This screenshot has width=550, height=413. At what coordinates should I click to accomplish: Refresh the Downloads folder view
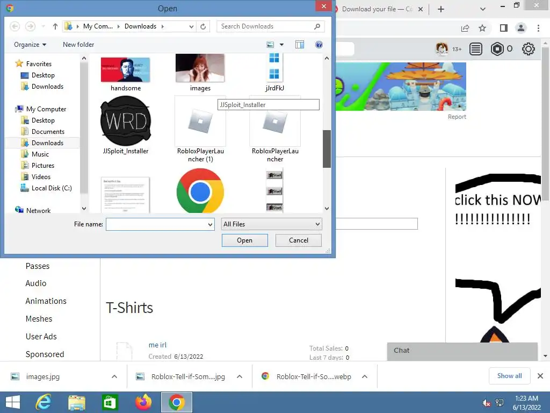click(203, 26)
